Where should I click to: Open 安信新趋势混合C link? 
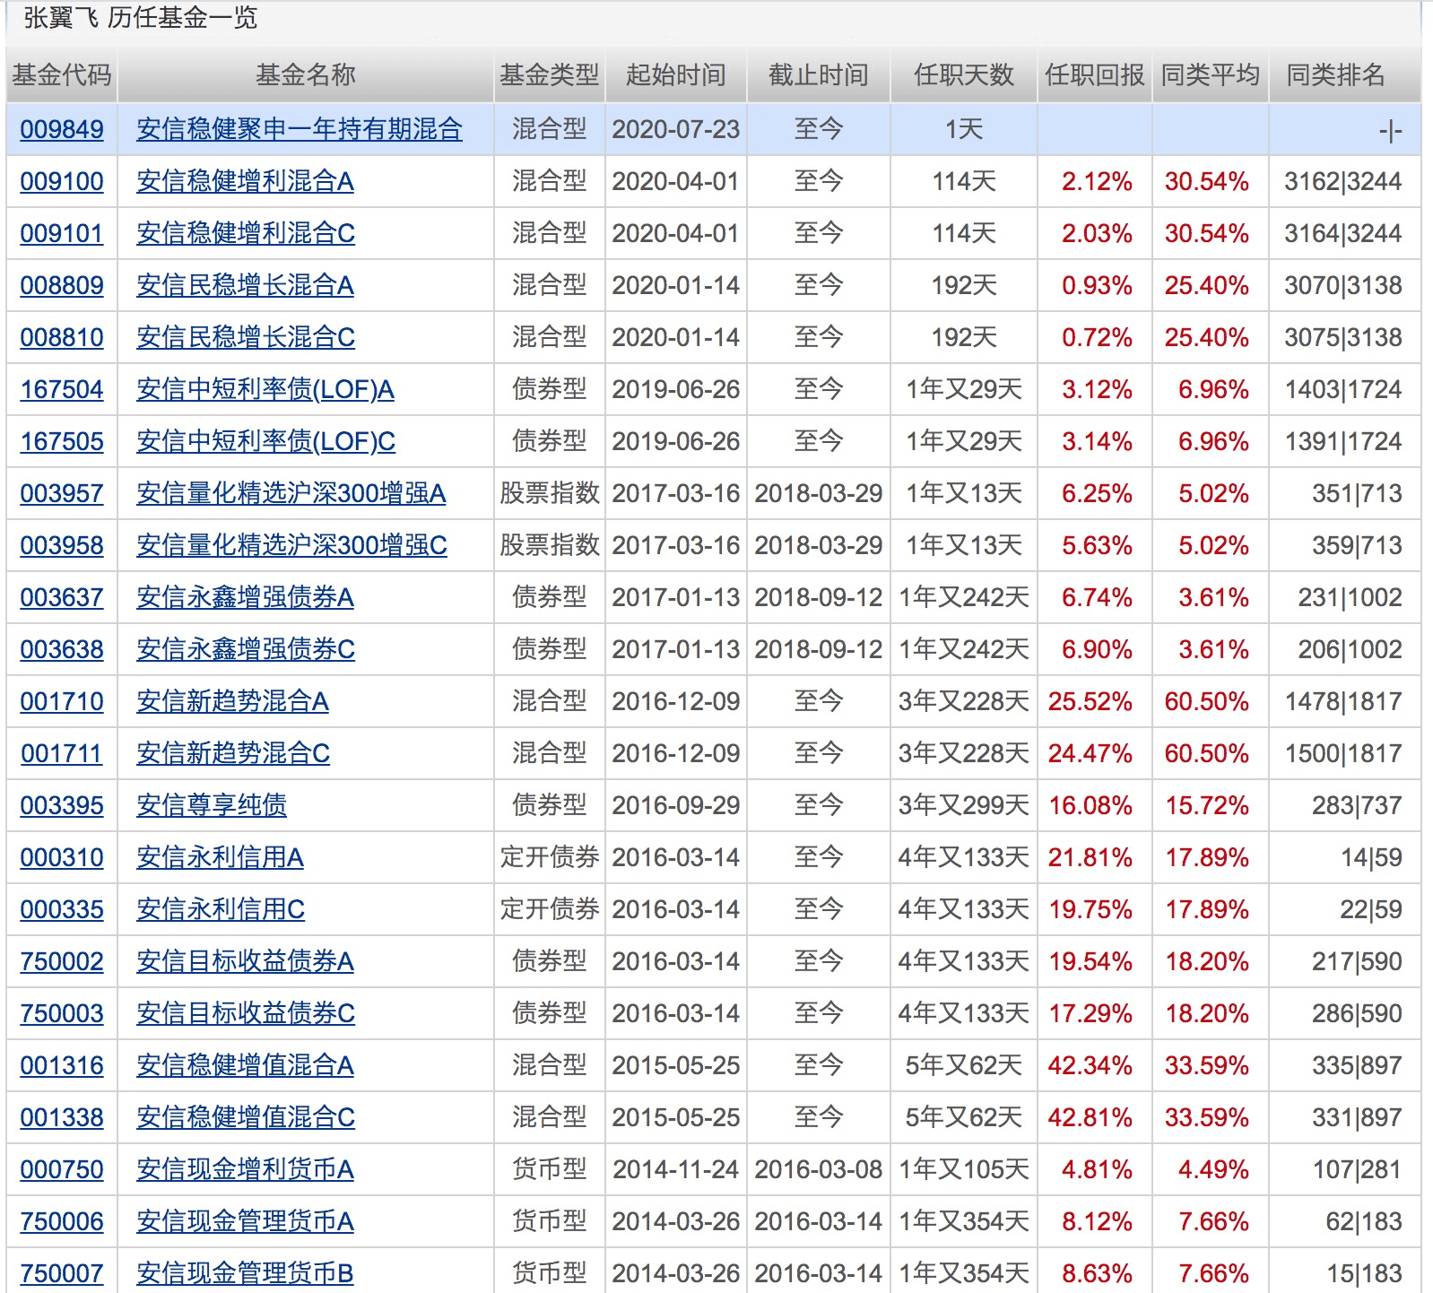click(x=233, y=753)
